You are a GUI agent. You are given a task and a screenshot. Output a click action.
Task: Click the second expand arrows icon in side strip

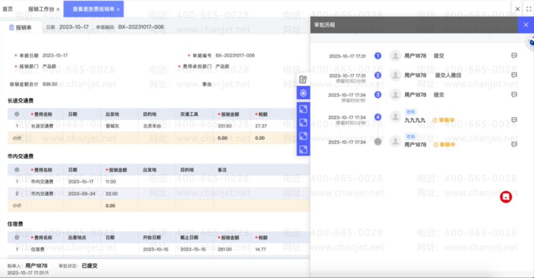point(303,122)
